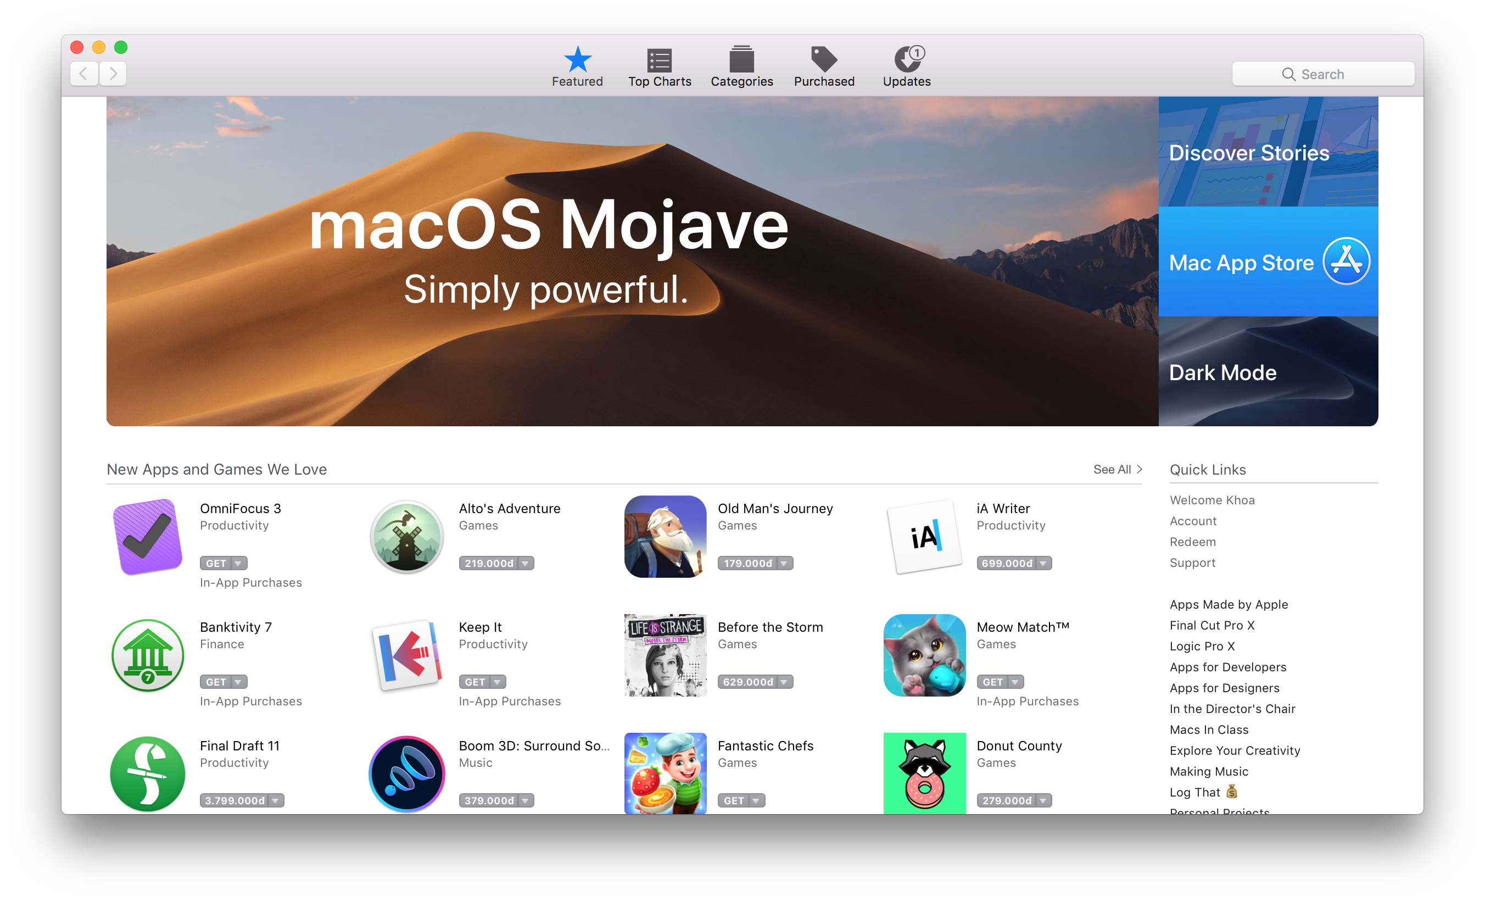This screenshot has height=902, width=1485.
Task: Get the Keep It app
Action: [475, 682]
